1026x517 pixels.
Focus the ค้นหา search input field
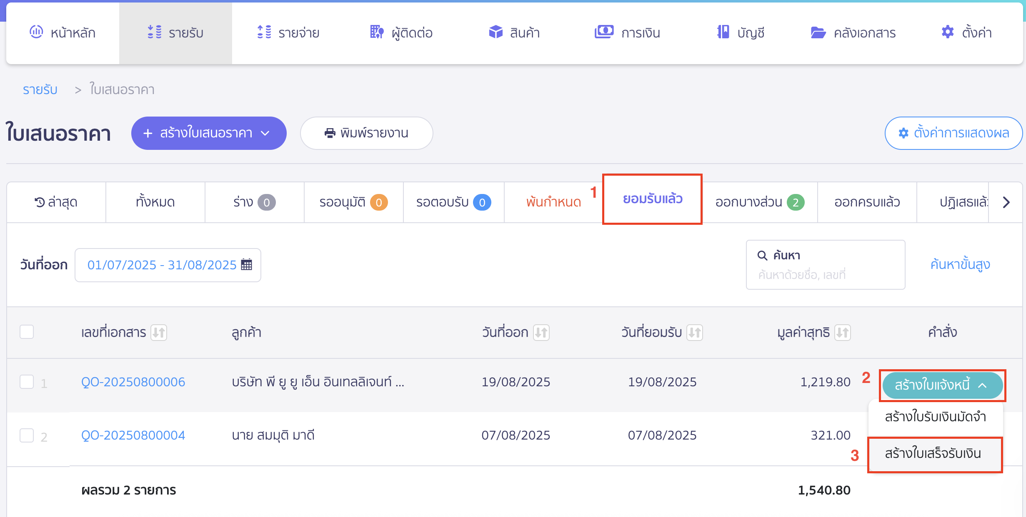coord(826,265)
